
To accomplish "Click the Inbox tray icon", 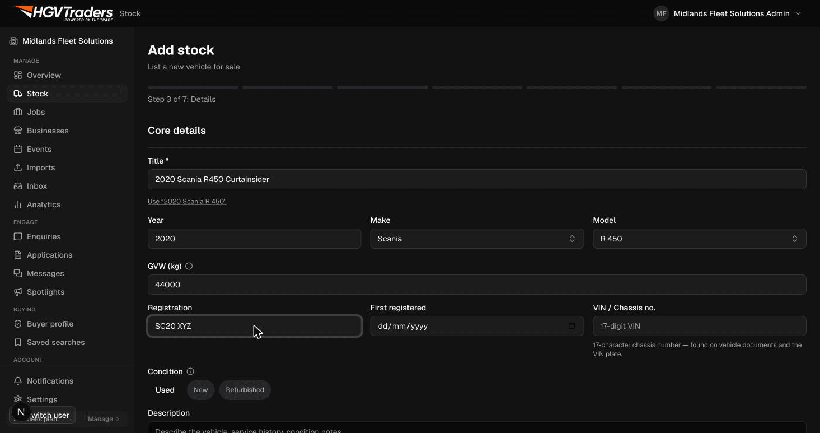I will (x=18, y=186).
